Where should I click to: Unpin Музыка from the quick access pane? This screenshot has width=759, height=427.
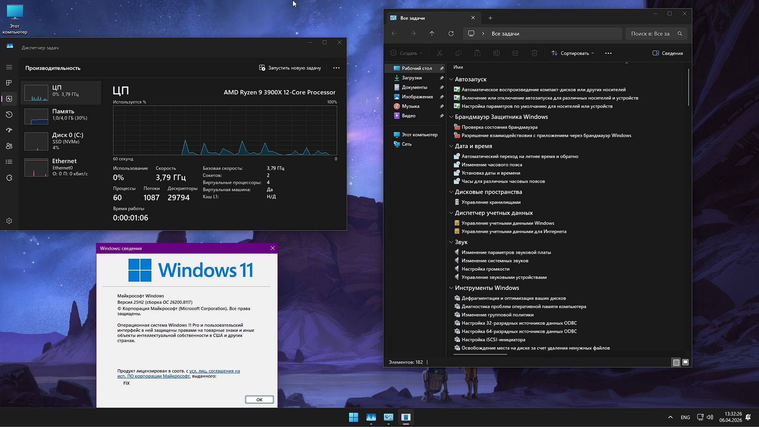(x=442, y=106)
